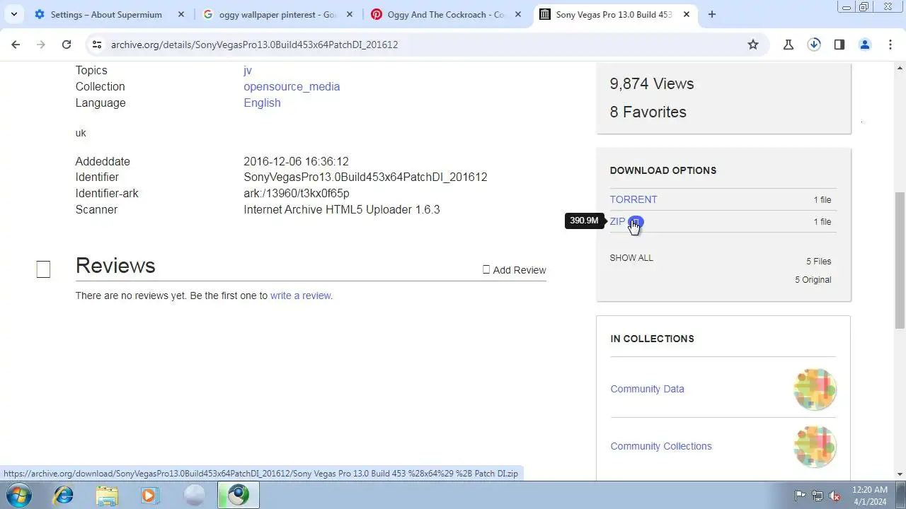Open Windows Media Player from taskbar
The width and height of the screenshot is (906, 509).
tap(149, 495)
